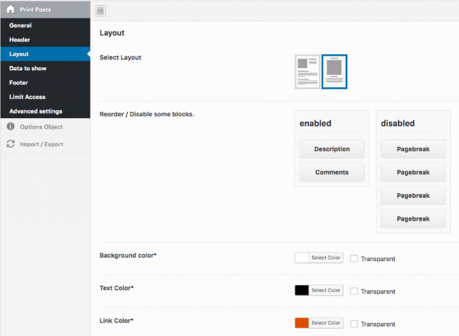Toggle Transparent for Text Color
Image resolution: width=459 pixels, height=336 pixels.
(x=354, y=291)
